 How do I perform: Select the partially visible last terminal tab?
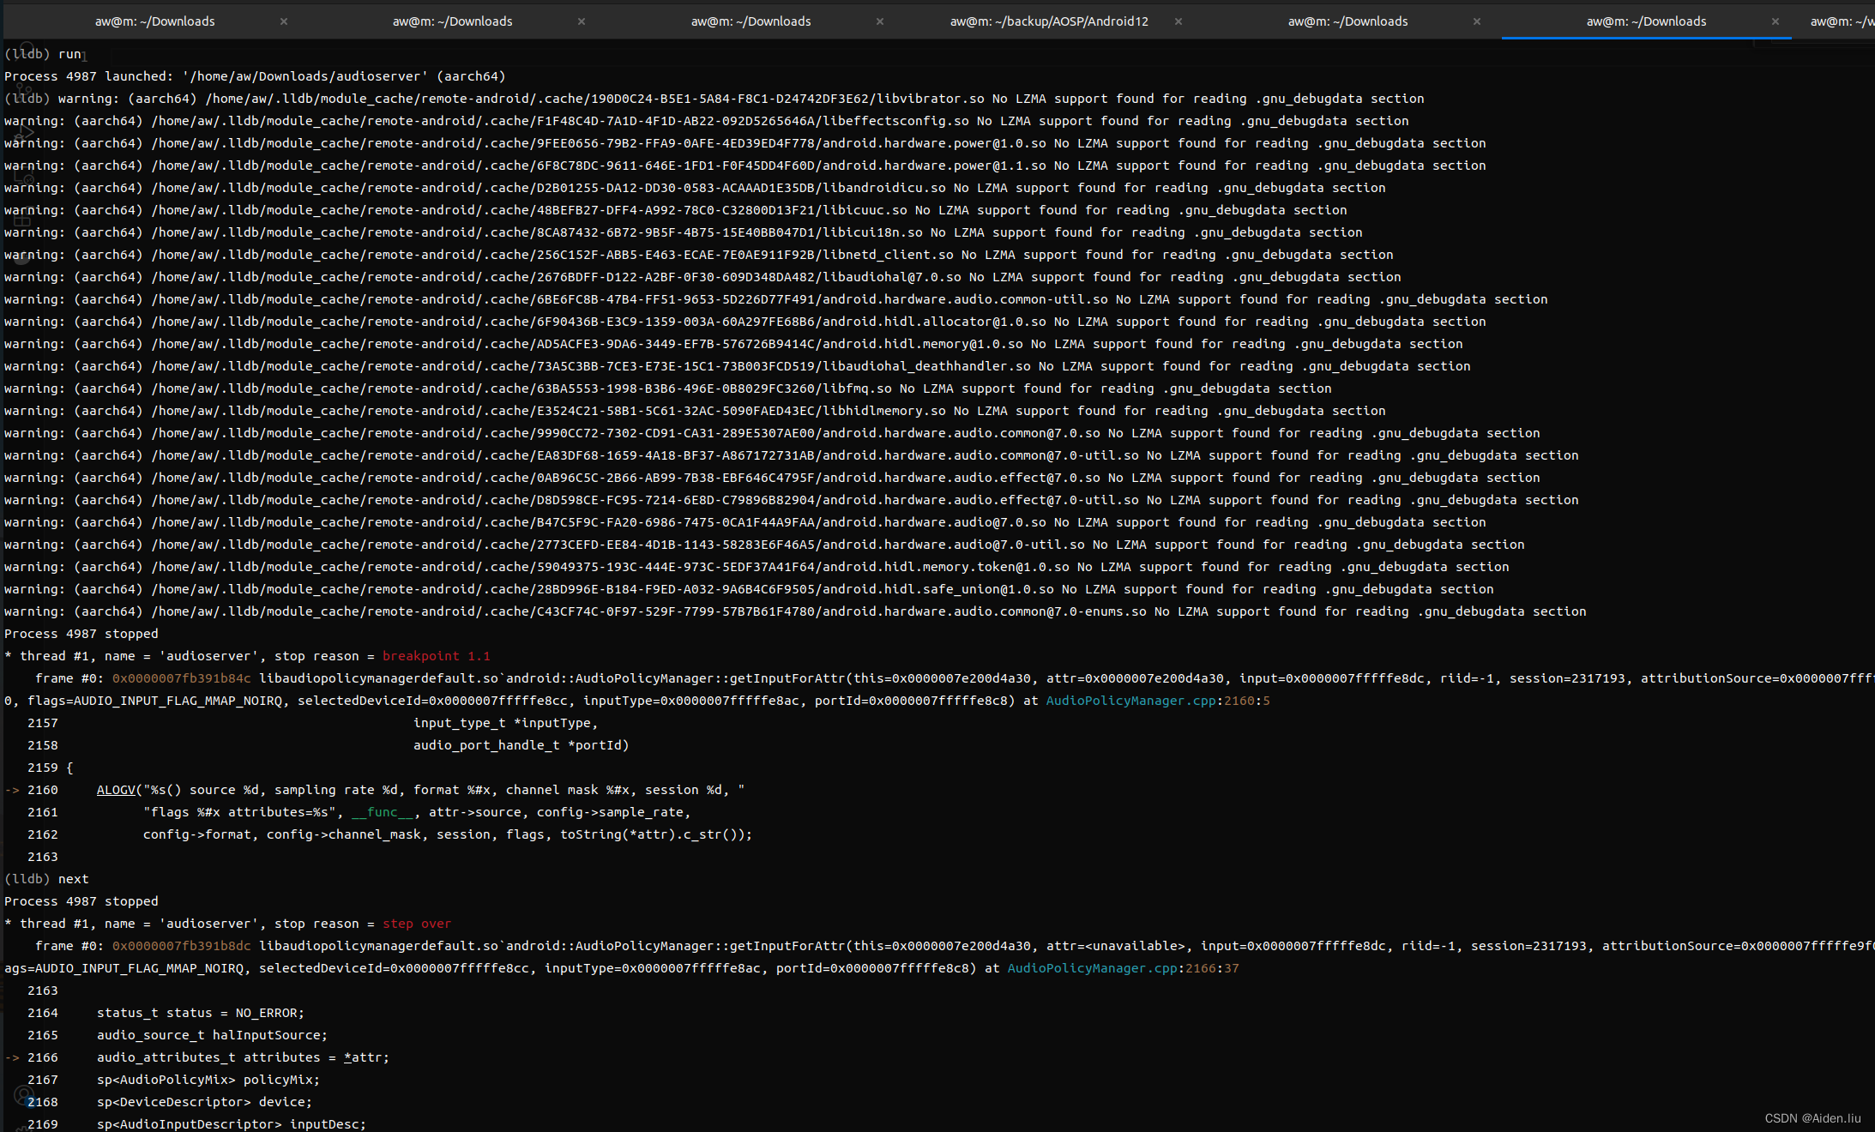point(1842,21)
